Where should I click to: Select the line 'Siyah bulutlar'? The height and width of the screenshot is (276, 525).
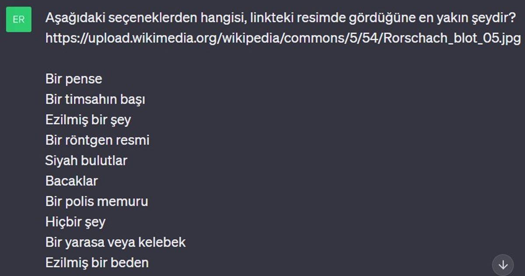pos(86,161)
